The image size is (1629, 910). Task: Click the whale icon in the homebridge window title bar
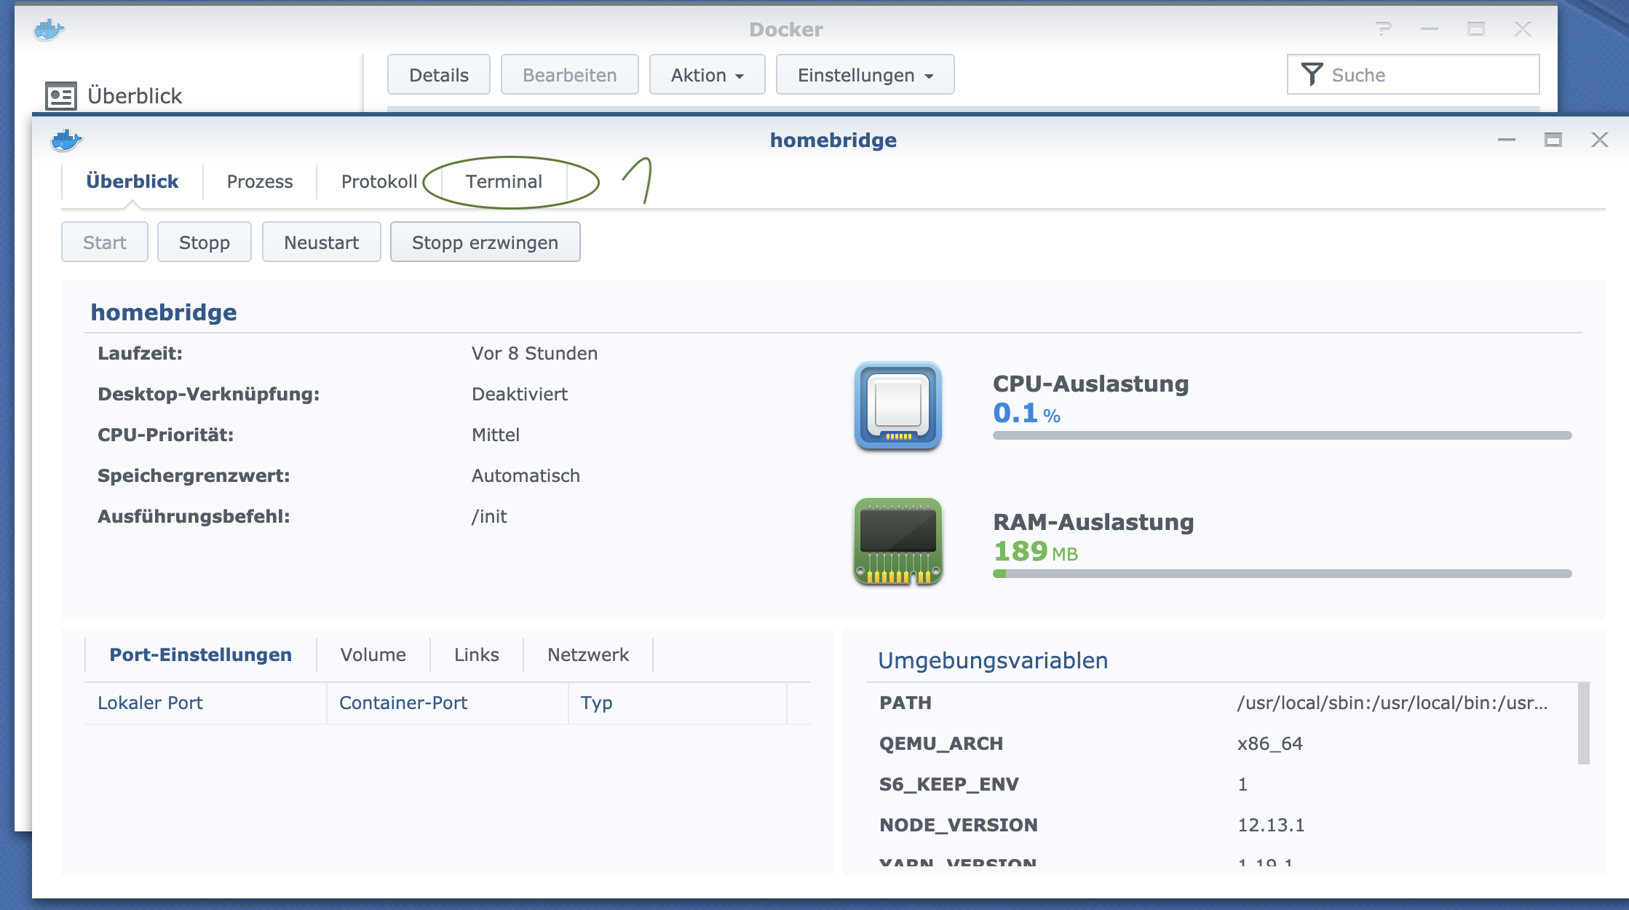[67, 140]
